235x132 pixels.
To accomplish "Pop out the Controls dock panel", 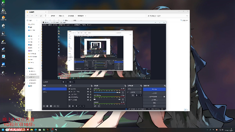I will [x=165, y=86].
